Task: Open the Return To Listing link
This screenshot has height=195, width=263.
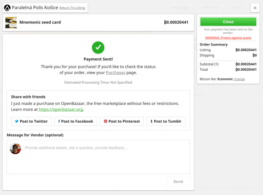Action: pos(72,8)
